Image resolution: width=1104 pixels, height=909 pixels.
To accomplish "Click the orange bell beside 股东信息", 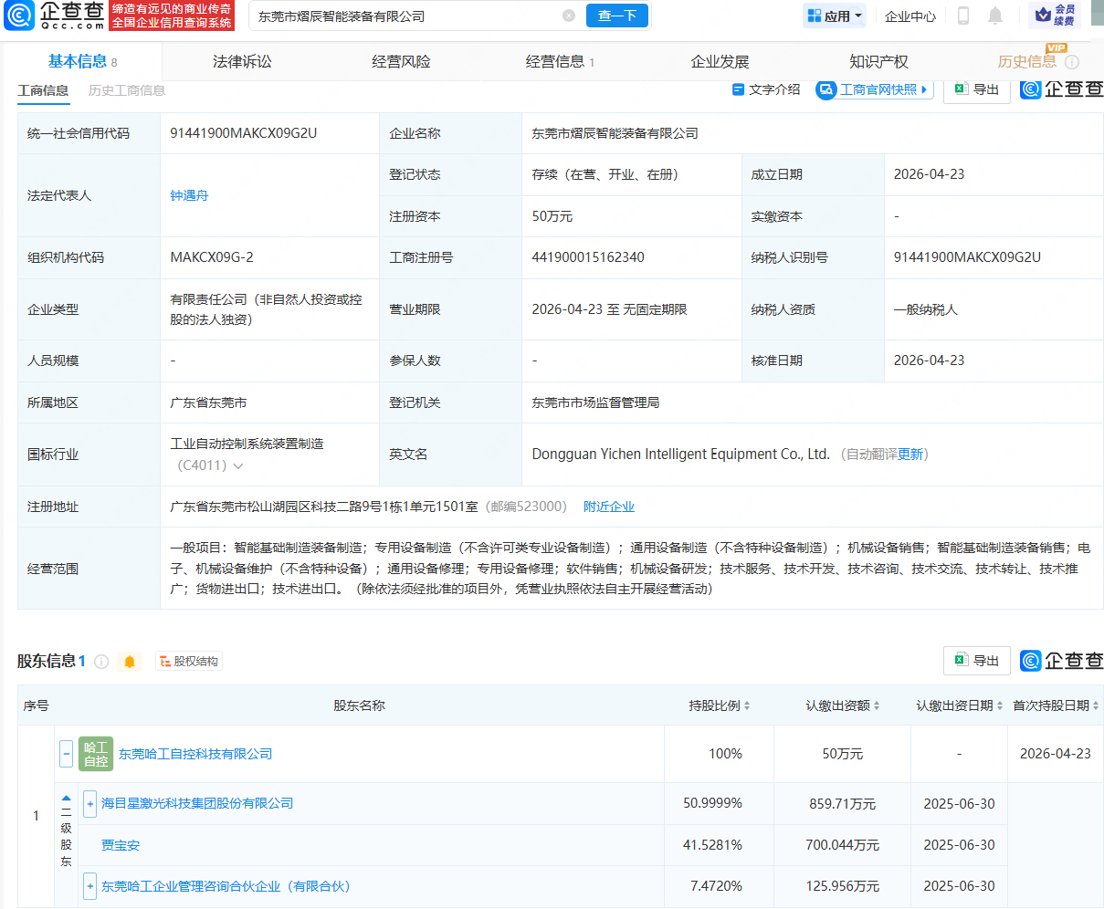I will tap(130, 662).
